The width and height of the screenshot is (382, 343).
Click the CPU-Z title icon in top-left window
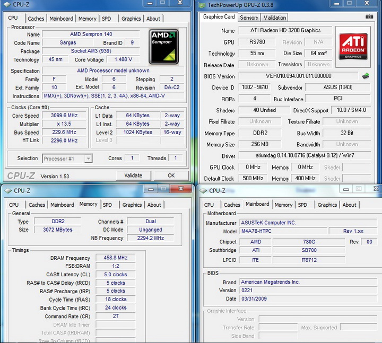point(7,4)
